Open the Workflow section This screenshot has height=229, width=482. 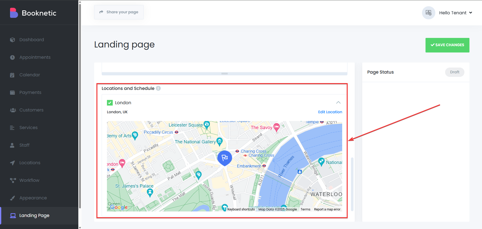pos(39,180)
